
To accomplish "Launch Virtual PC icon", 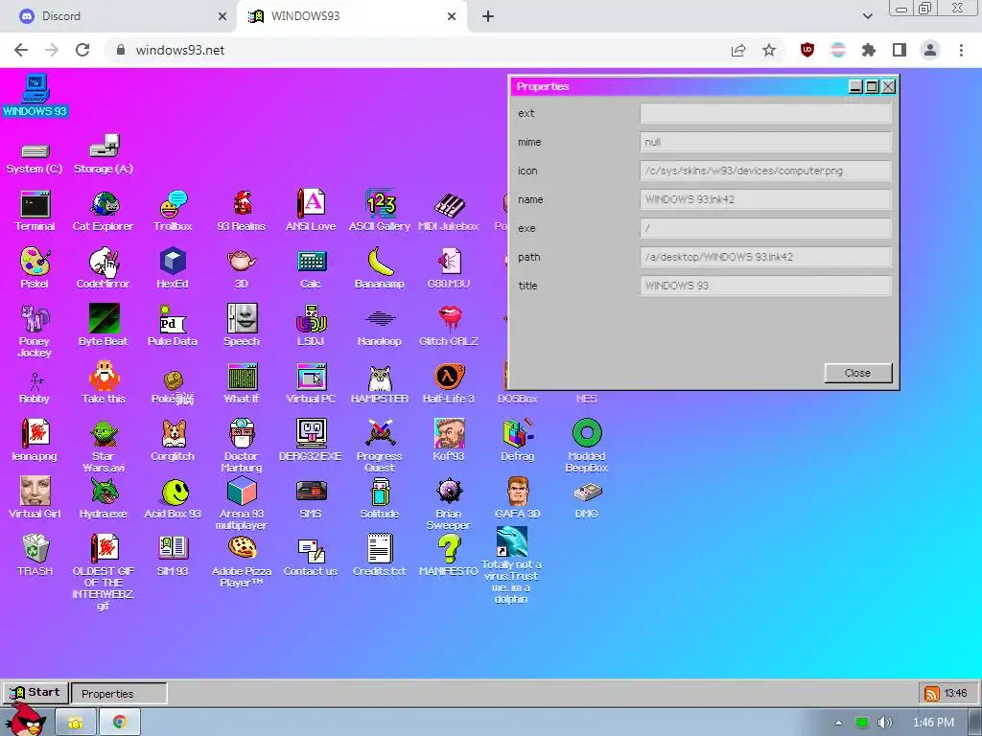I will [x=311, y=383].
